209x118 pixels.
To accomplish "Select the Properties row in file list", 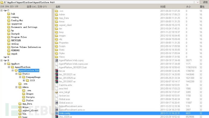I will [x=132, y=43].
